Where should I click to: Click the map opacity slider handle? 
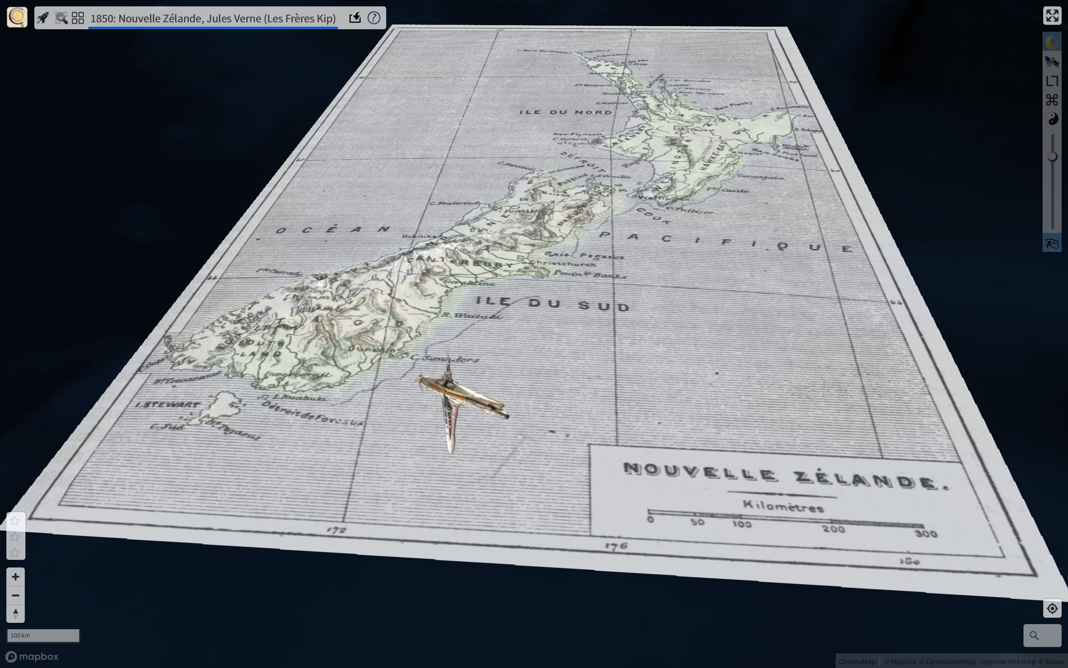(x=1052, y=157)
